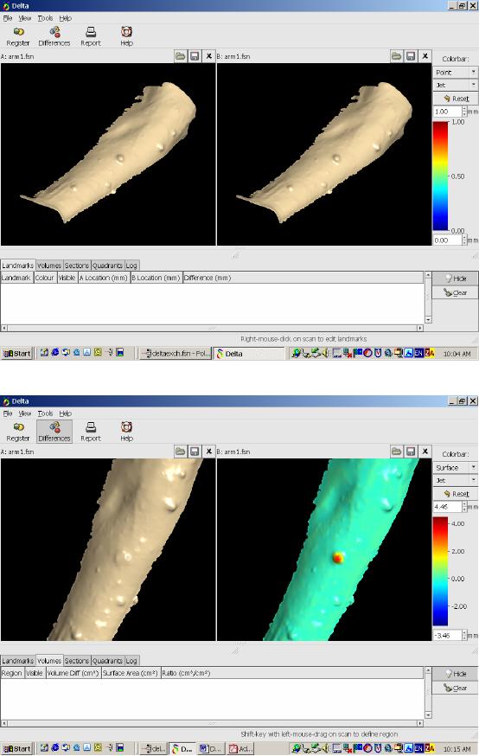Image resolution: width=479 pixels, height=756 pixels.
Task: Click Start button on the 10:04 AM taskbar
Action: click(x=17, y=354)
